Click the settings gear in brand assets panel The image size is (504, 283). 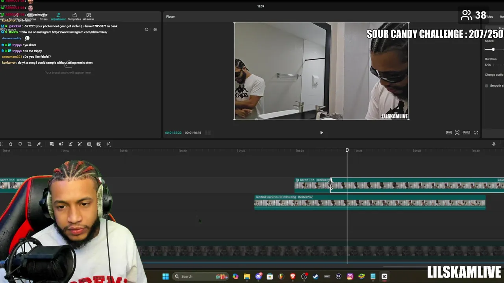point(155,29)
